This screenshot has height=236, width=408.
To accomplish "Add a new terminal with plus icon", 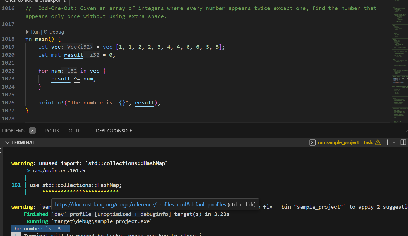I will tap(387, 142).
